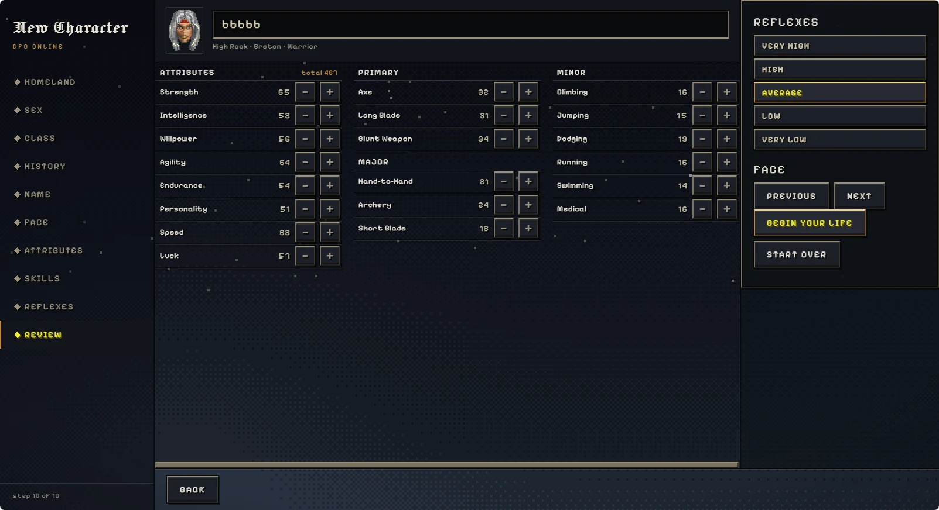The width and height of the screenshot is (939, 510).
Task: Open the Sex step in sidebar
Action: pos(77,110)
